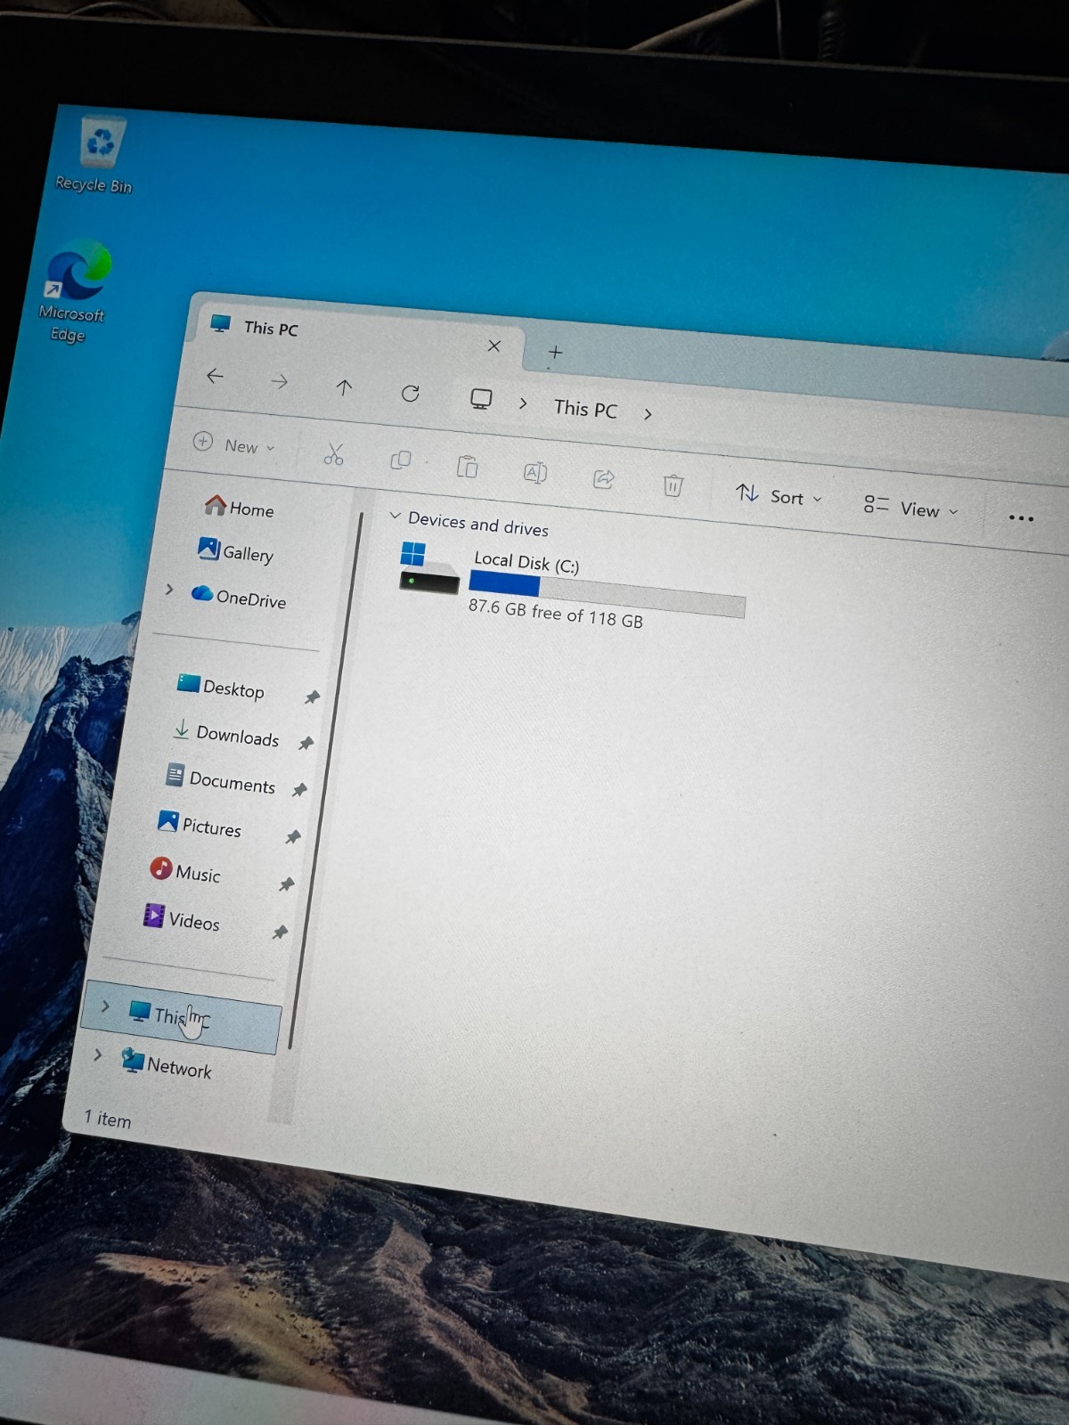Click chevron before This PC in address bar
This screenshot has width=1069, height=1425.
[x=523, y=403]
